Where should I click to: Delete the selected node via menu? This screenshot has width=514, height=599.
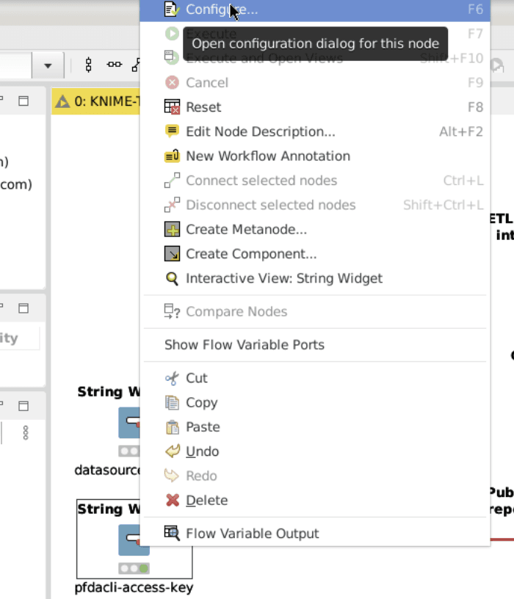tap(315, 500)
